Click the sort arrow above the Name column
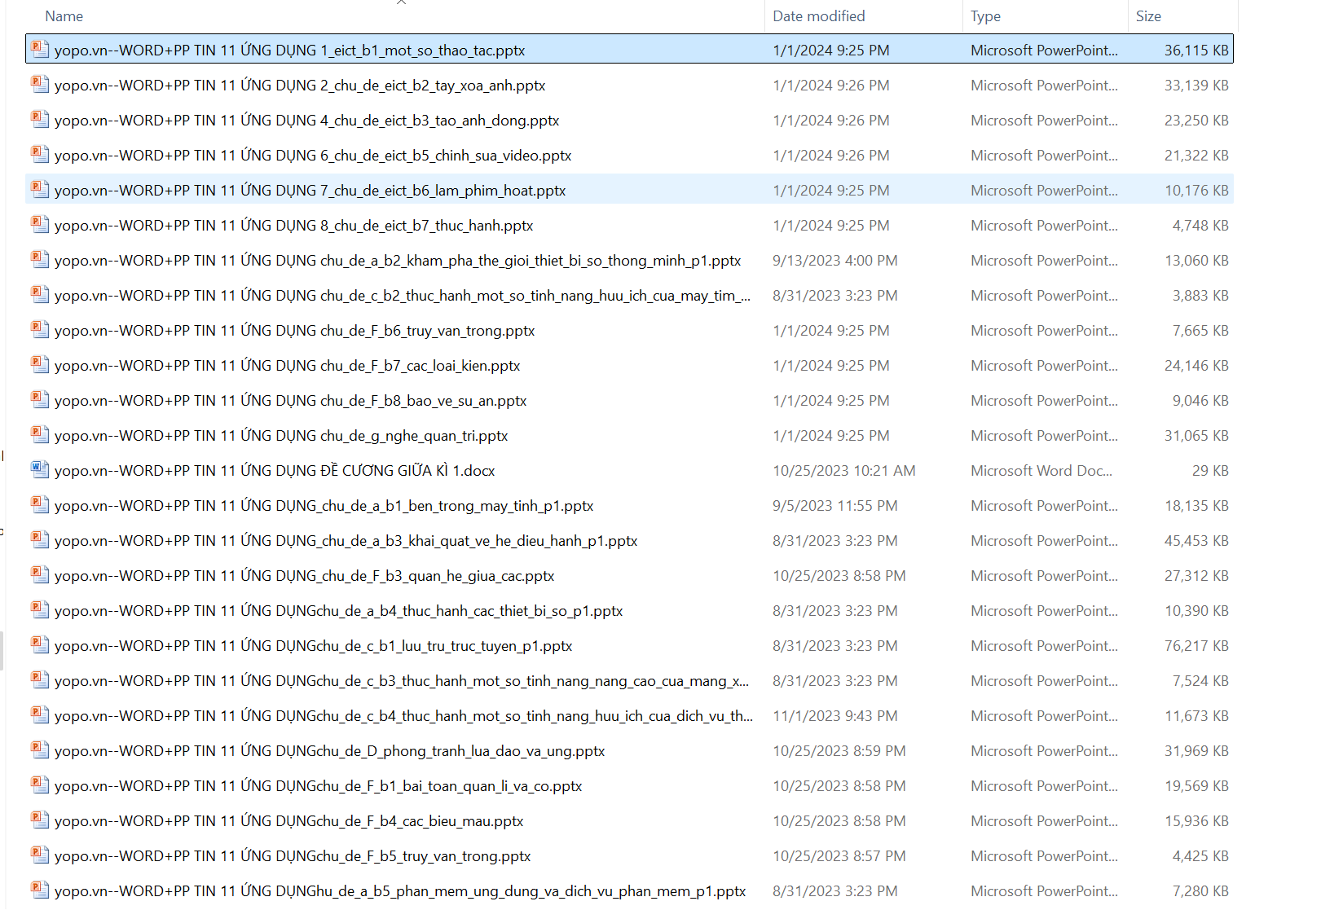 pos(401,3)
